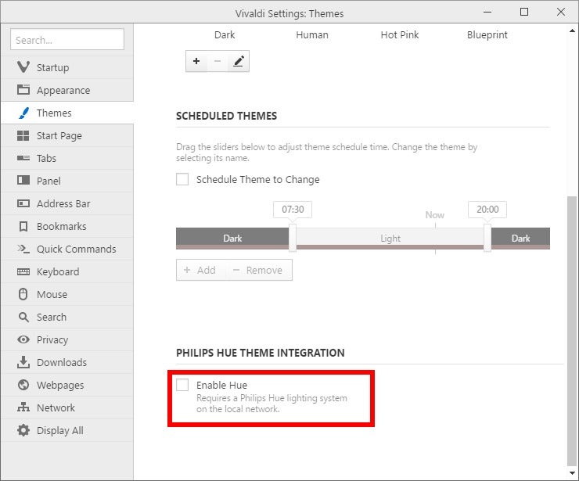Open Address Bar settings

tap(67, 203)
